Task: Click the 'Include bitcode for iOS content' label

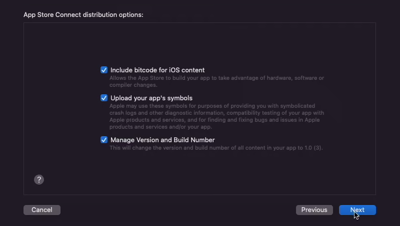Action: [157, 70]
